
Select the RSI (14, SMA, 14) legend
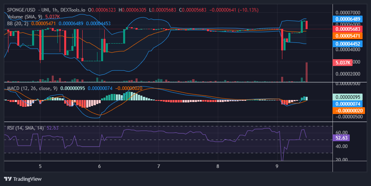coord(25,128)
